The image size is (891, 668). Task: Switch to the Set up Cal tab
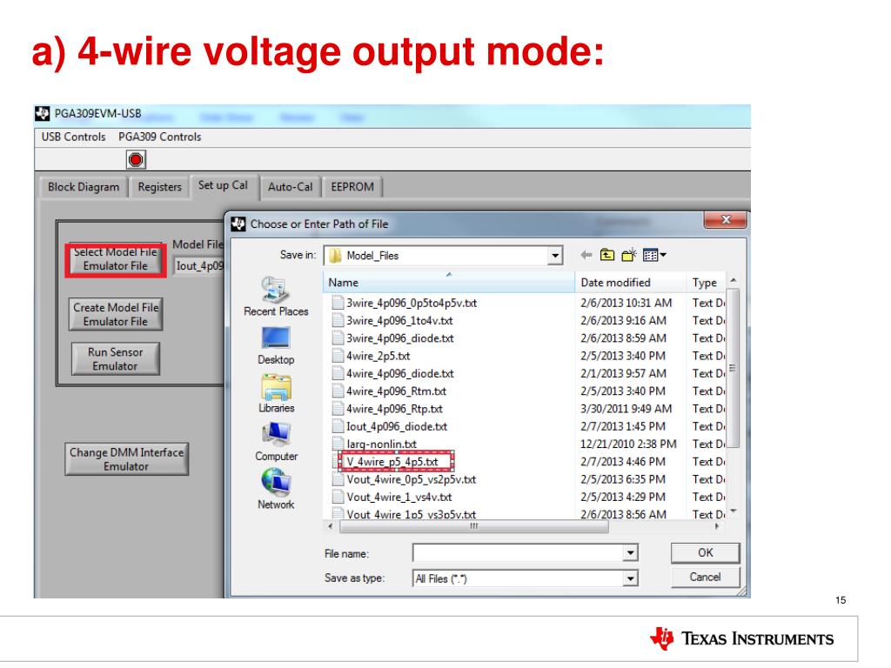223,186
